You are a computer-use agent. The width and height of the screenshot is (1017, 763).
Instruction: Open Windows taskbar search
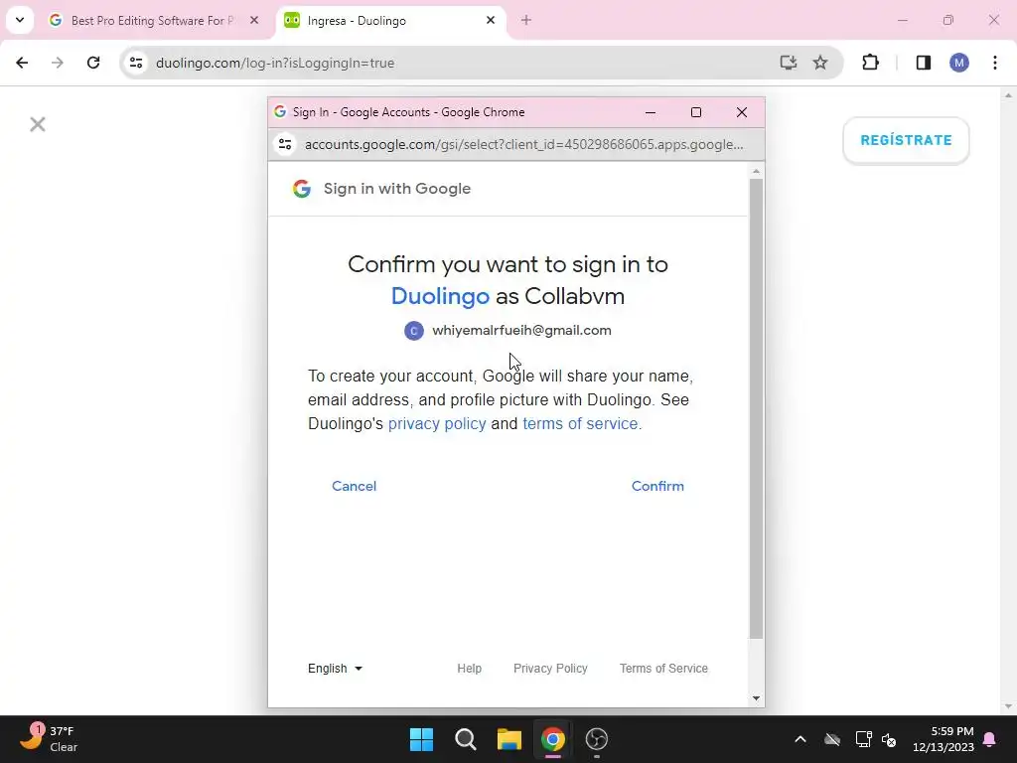[x=466, y=739]
